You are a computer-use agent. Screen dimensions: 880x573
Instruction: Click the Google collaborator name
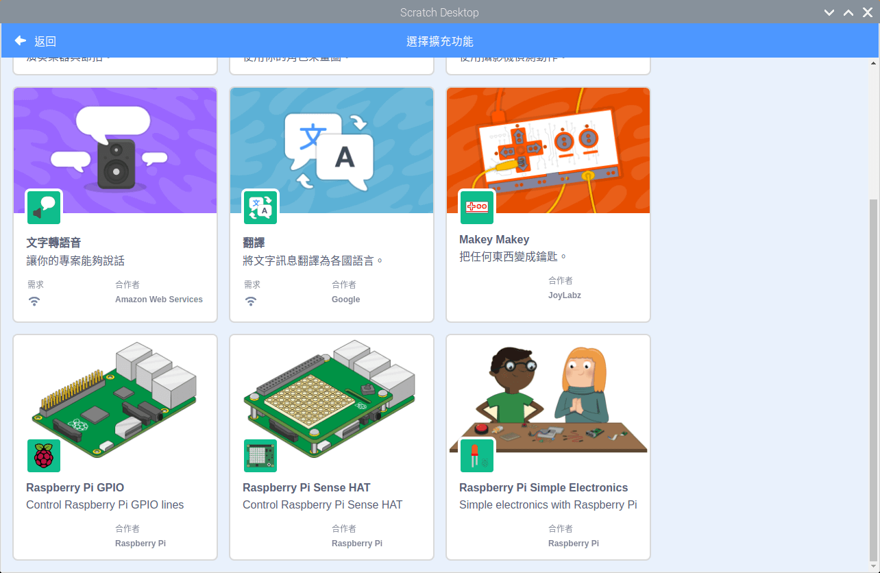346,300
